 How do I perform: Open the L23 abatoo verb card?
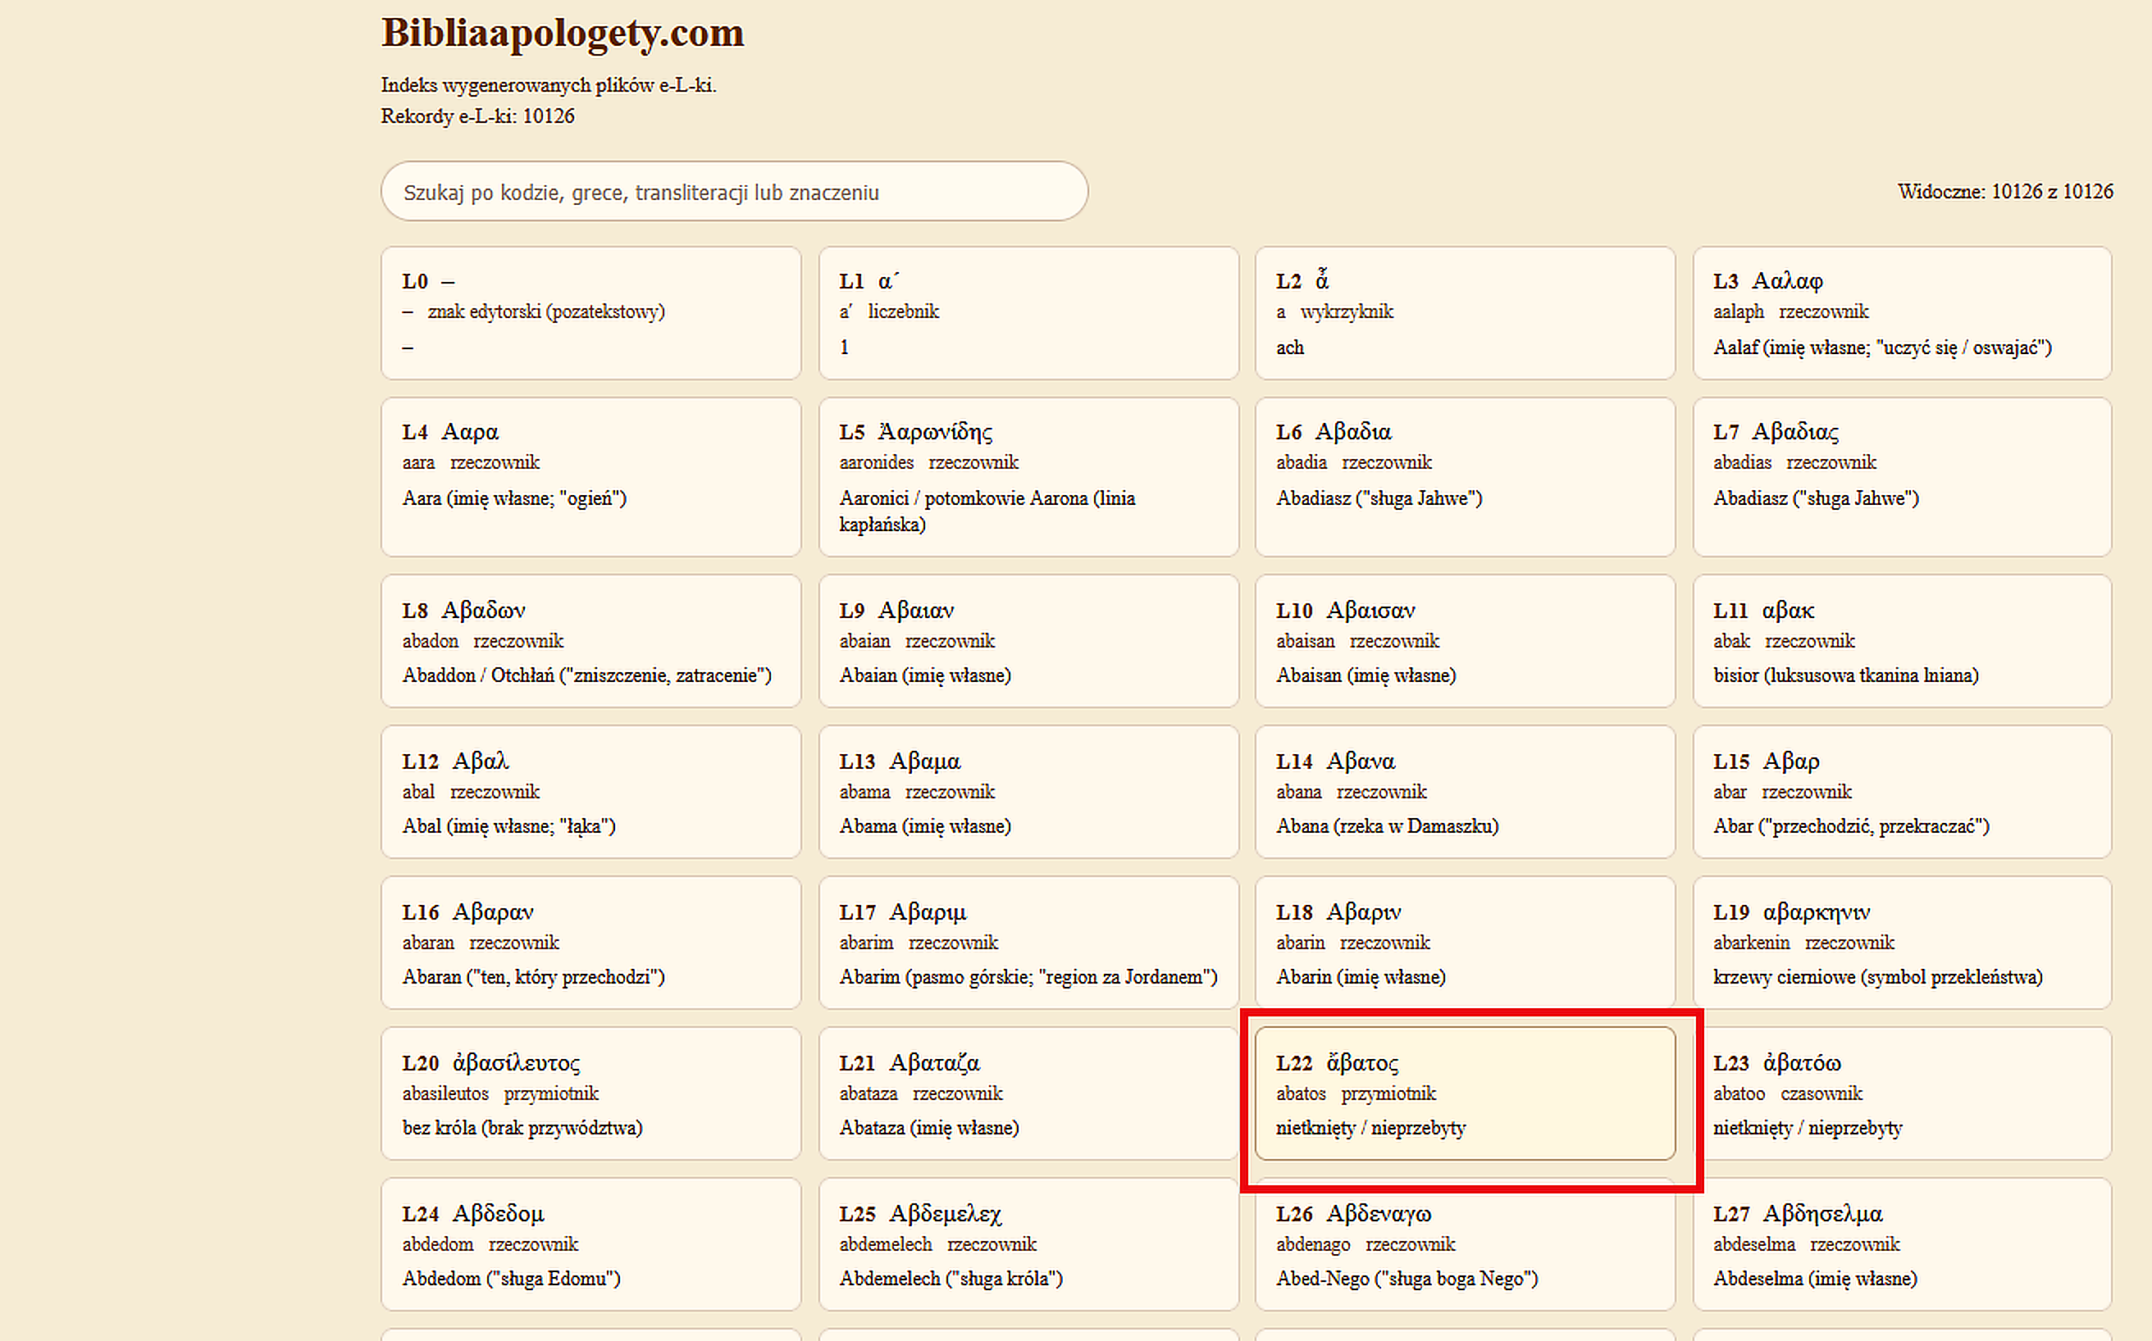1901,1093
